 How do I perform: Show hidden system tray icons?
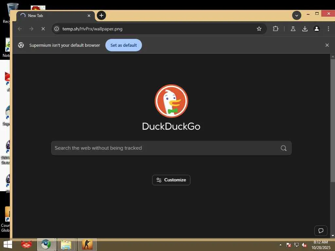coord(280,245)
